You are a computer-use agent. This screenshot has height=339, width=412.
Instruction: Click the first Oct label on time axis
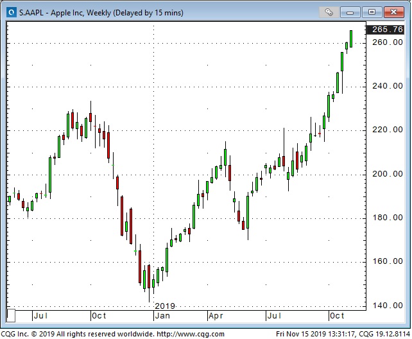coord(99,316)
